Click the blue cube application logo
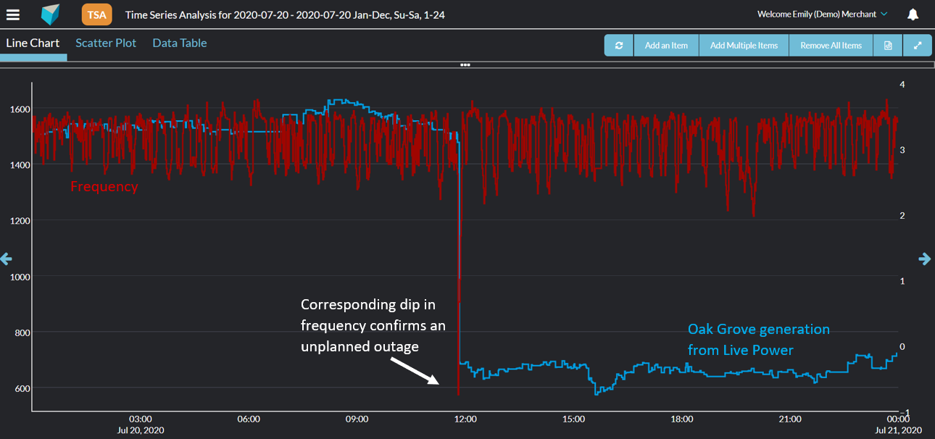 point(50,14)
